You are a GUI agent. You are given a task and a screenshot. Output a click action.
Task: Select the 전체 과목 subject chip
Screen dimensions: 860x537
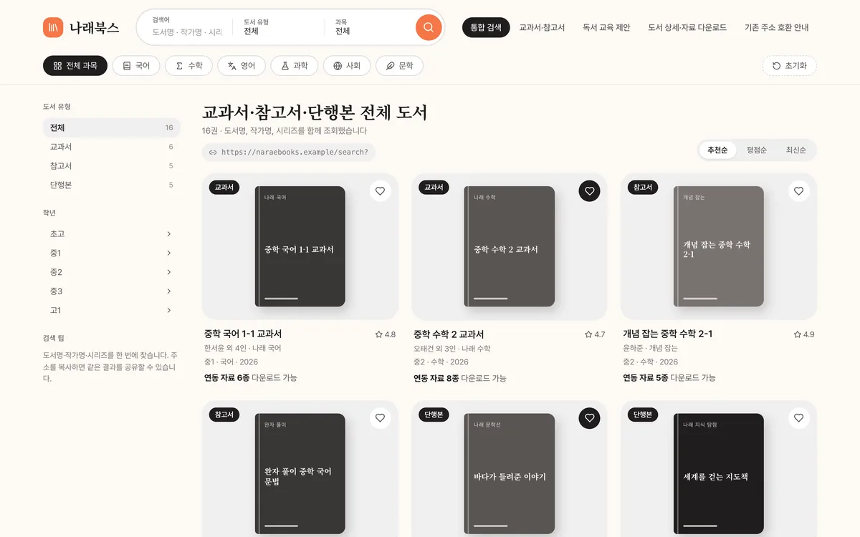(x=75, y=66)
